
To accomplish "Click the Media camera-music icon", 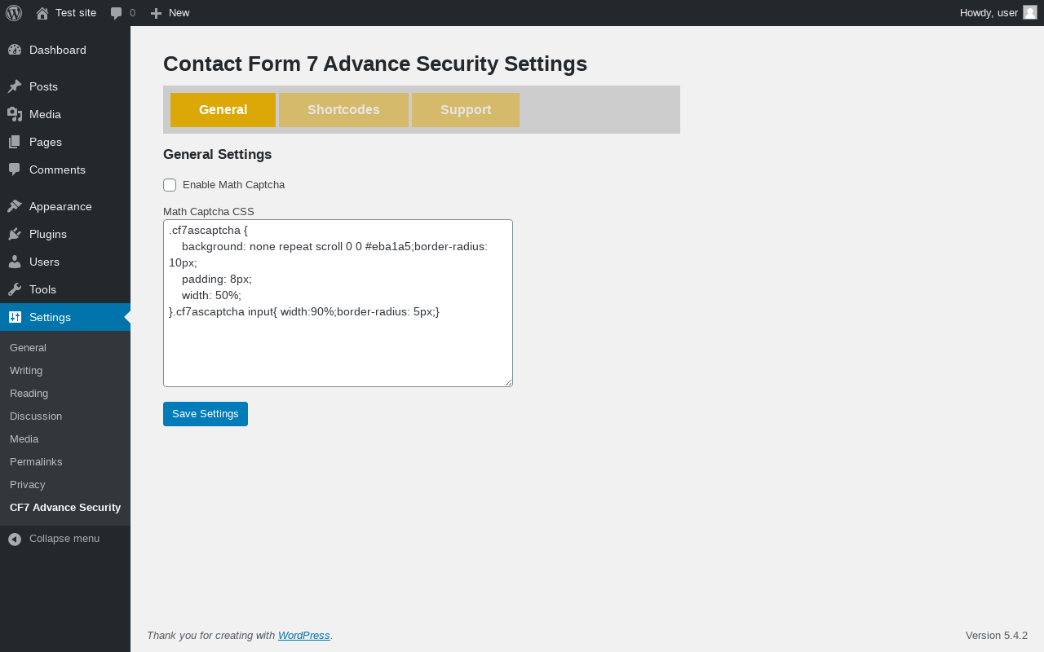I will (15, 114).
